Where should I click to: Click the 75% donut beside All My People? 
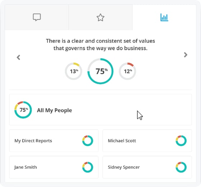tap(23, 110)
